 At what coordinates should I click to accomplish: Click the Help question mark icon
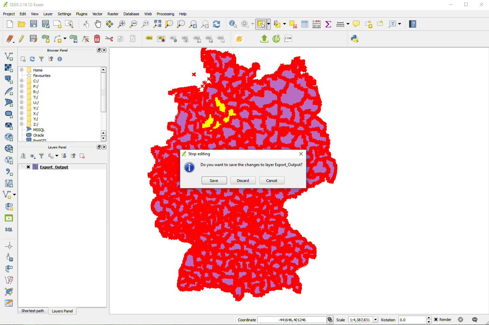pos(413,24)
